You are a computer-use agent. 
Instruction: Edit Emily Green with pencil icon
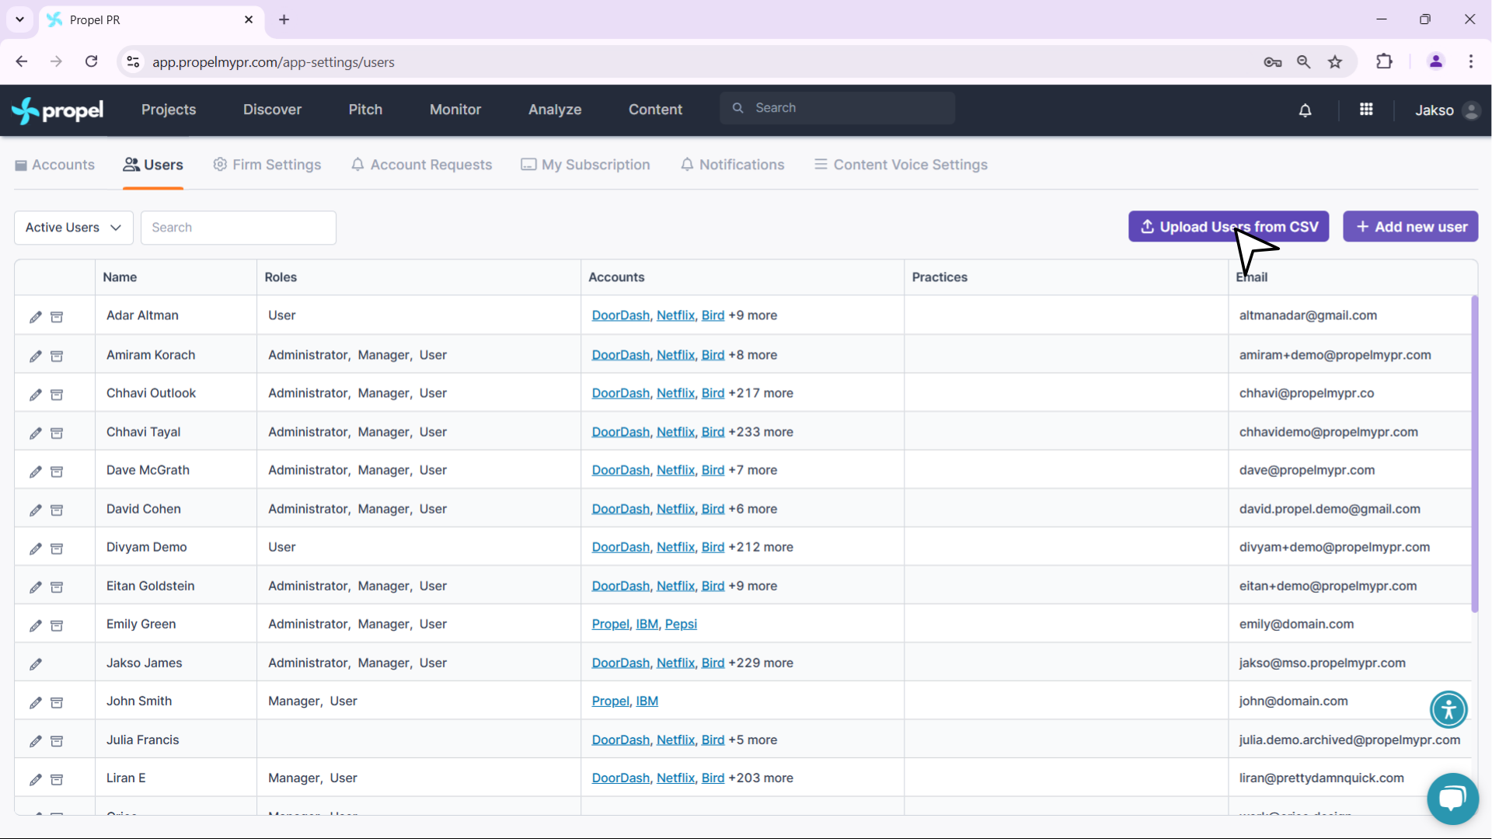(36, 625)
